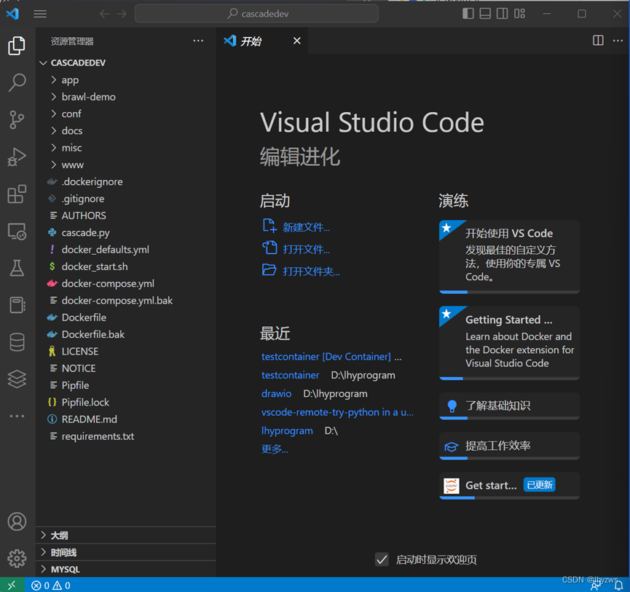This screenshot has height=592, width=630.
Task: Collapse the CASCADEDEV root folder
Action: click(x=126, y=63)
